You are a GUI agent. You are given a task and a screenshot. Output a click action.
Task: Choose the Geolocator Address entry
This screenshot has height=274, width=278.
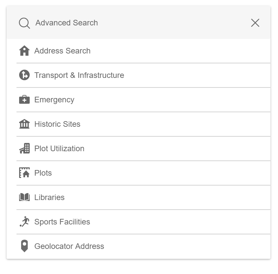click(69, 246)
